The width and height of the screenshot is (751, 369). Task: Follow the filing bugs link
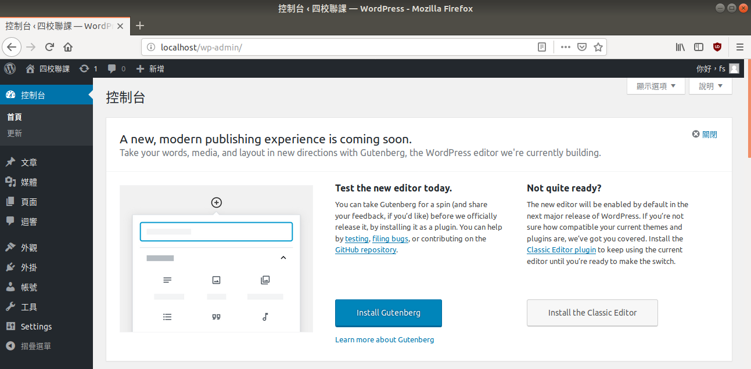(x=390, y=238)
